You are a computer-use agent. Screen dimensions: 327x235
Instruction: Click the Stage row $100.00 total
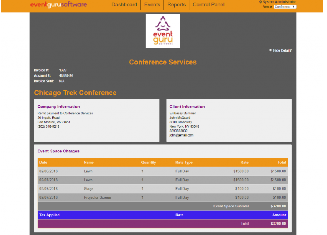pyautogui.click(x=279, y=189)
